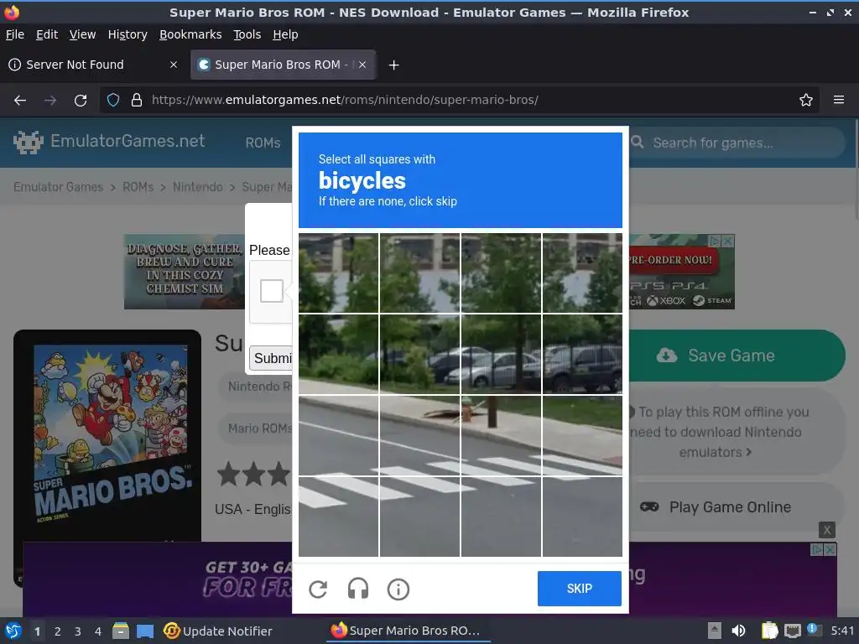Select the captcha tile with the fire hydrant
This screenshot has width=859, height=644.
point(501,435)
